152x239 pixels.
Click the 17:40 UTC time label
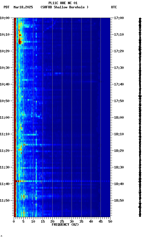(119, 84)
